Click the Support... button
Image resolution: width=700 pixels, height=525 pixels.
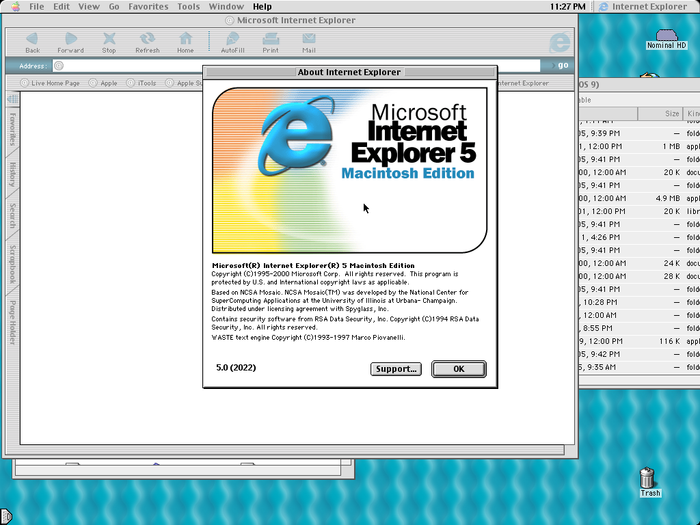click(396, 368)
